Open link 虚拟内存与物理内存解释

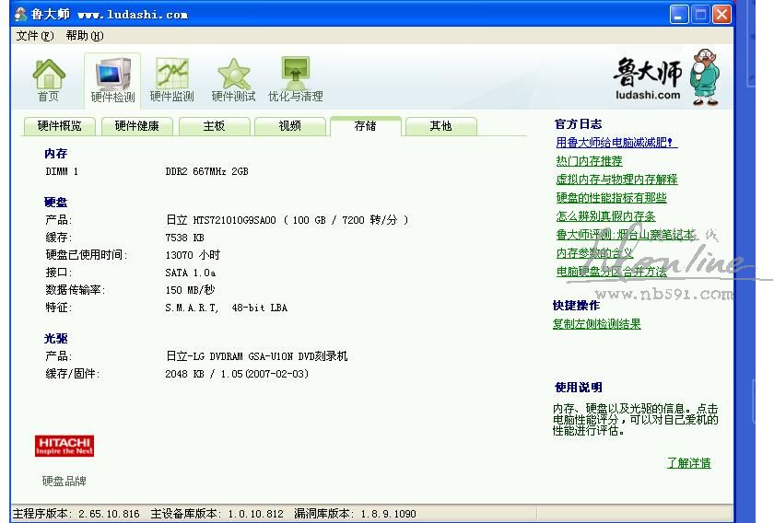(x=616, y=180)
